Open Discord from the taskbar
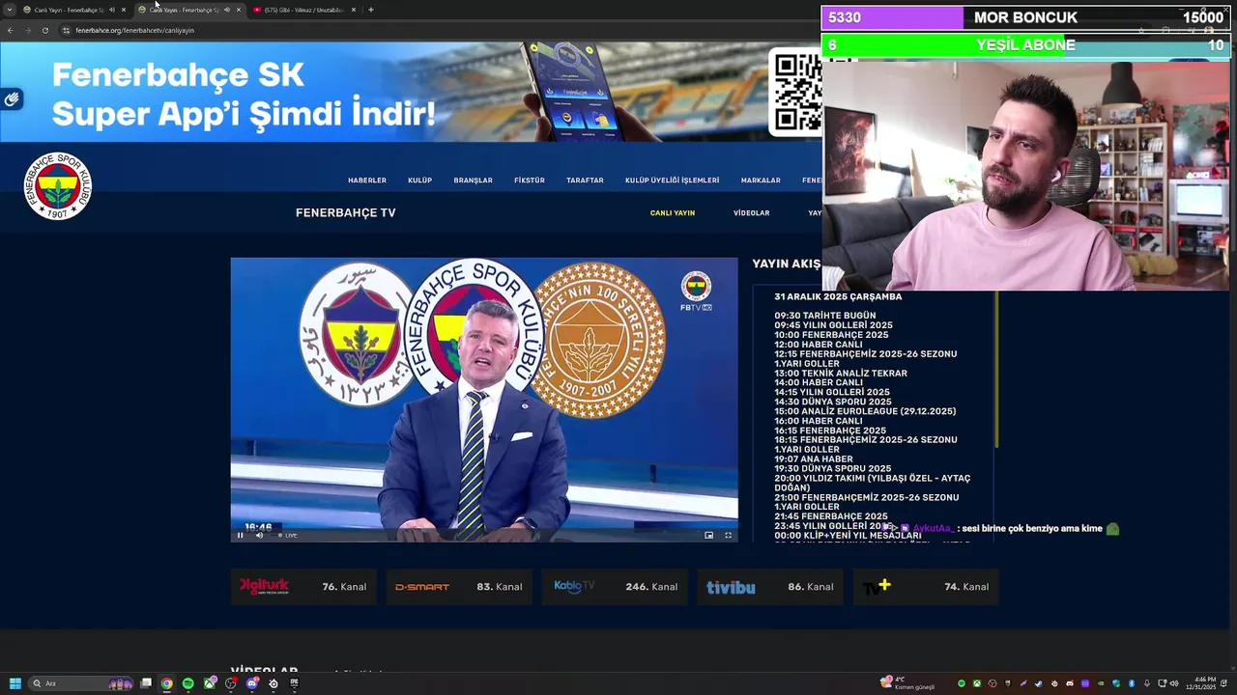 [252, 683]
